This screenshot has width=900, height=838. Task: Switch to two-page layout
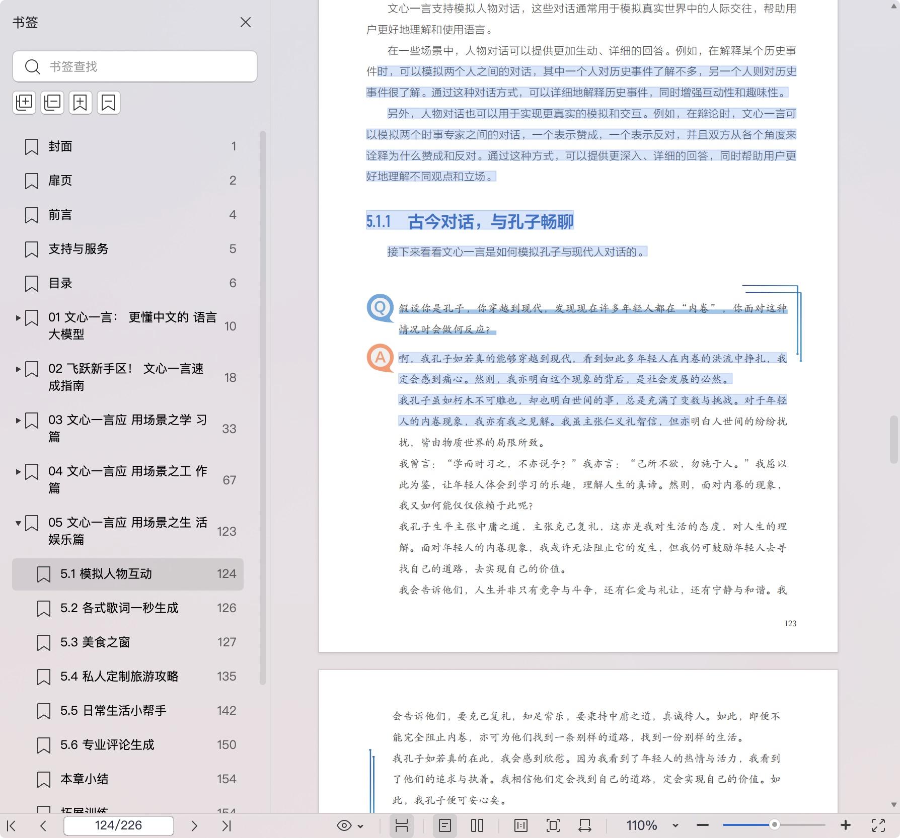coord(477,825)
